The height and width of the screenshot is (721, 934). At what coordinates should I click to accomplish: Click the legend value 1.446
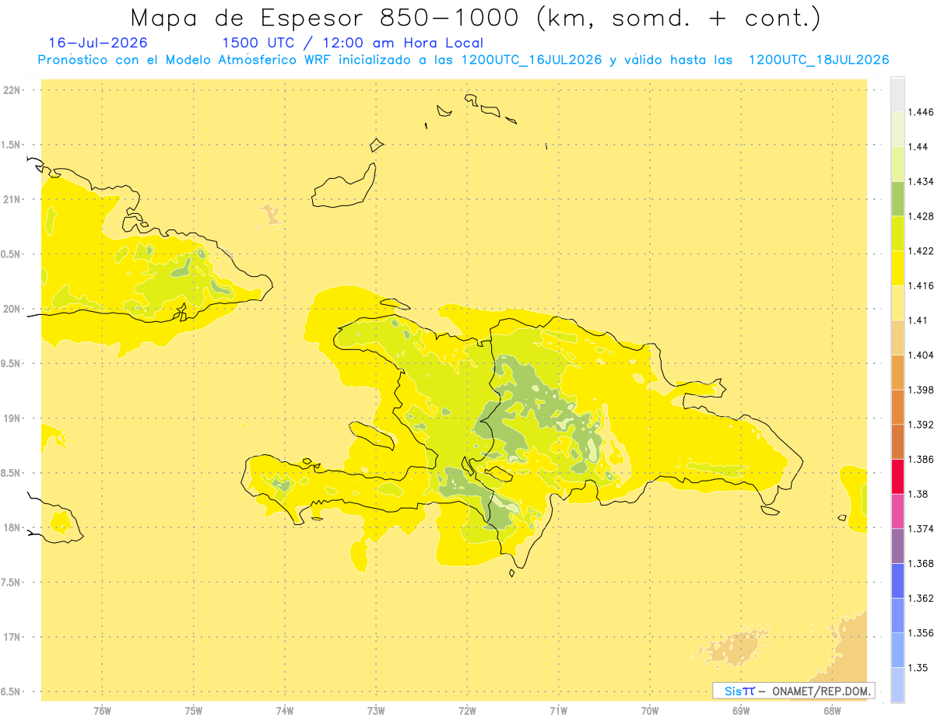(x=921, y=112)
